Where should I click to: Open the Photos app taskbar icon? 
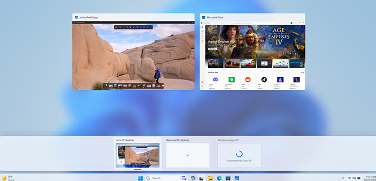click(x=237, y=178)
